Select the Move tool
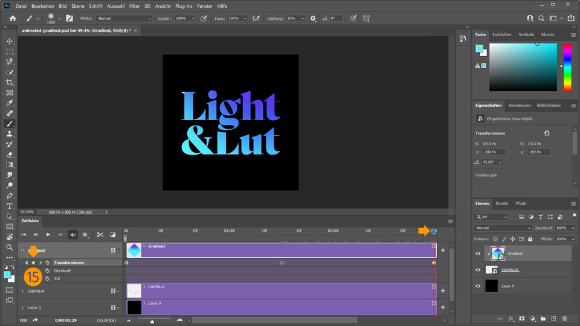Viewport: 580px width, 326px height. click(10, 42)
